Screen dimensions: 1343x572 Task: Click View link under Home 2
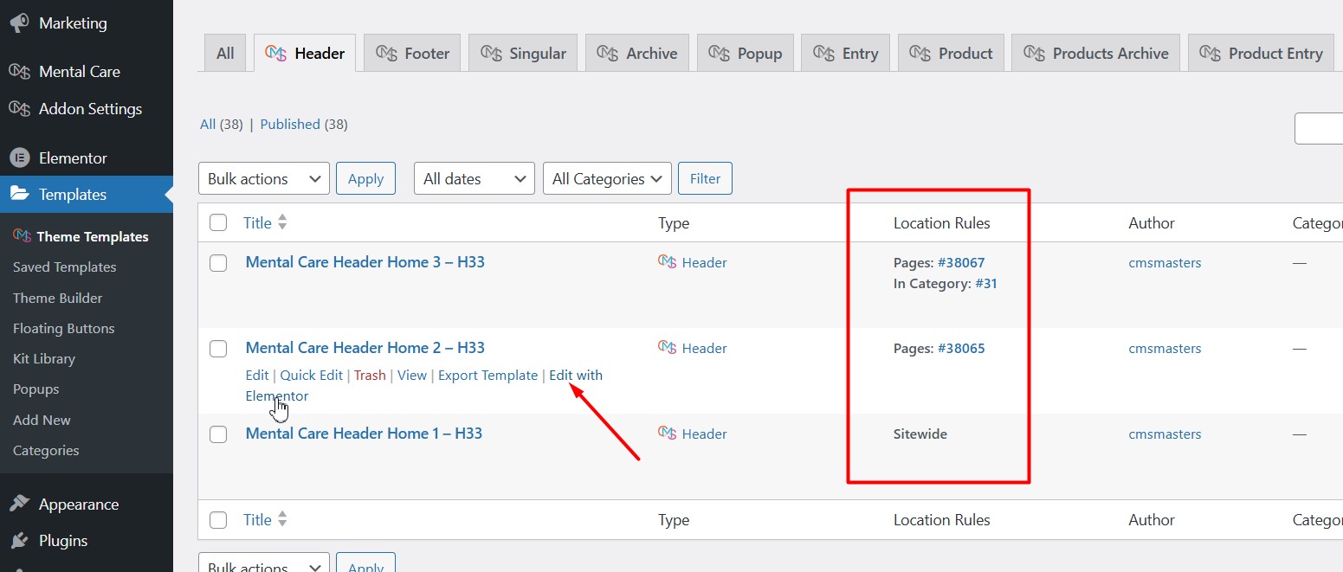click(x=412, y=375)
